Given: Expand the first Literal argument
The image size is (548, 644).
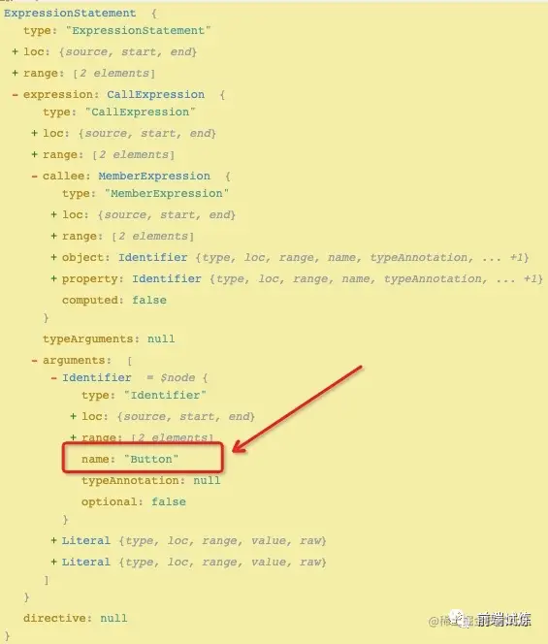Looking at the screenshot, I should [x=53, y=540].
